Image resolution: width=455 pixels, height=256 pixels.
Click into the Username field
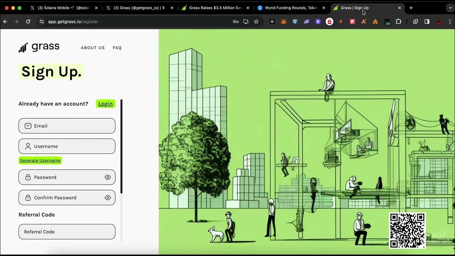tap(67, 146)
